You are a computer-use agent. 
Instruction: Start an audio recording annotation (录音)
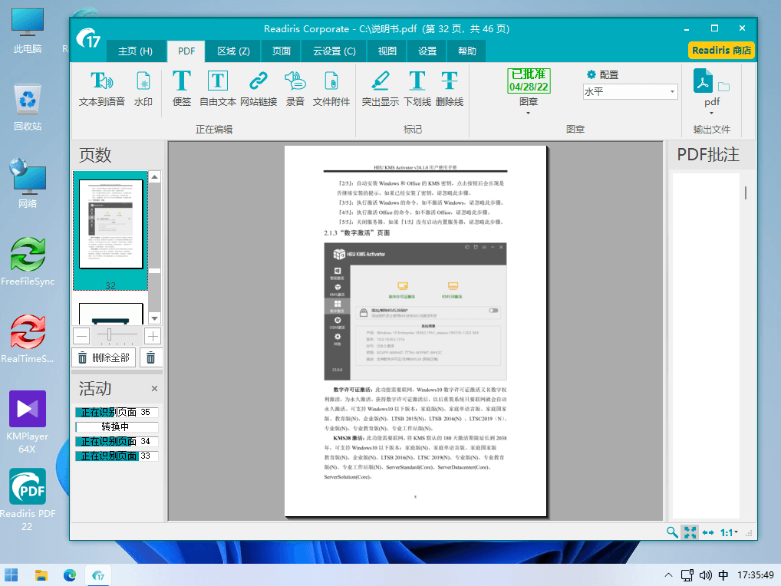tap(295, 88)
